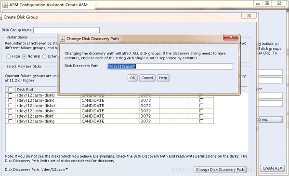Check the box for /dev/12casm-diske

[10, 111]
